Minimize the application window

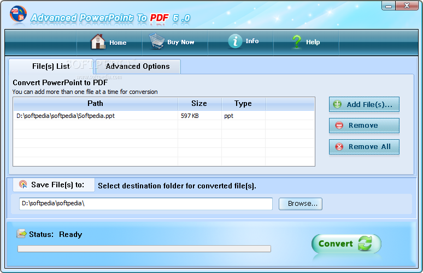(x=389, y=5)
